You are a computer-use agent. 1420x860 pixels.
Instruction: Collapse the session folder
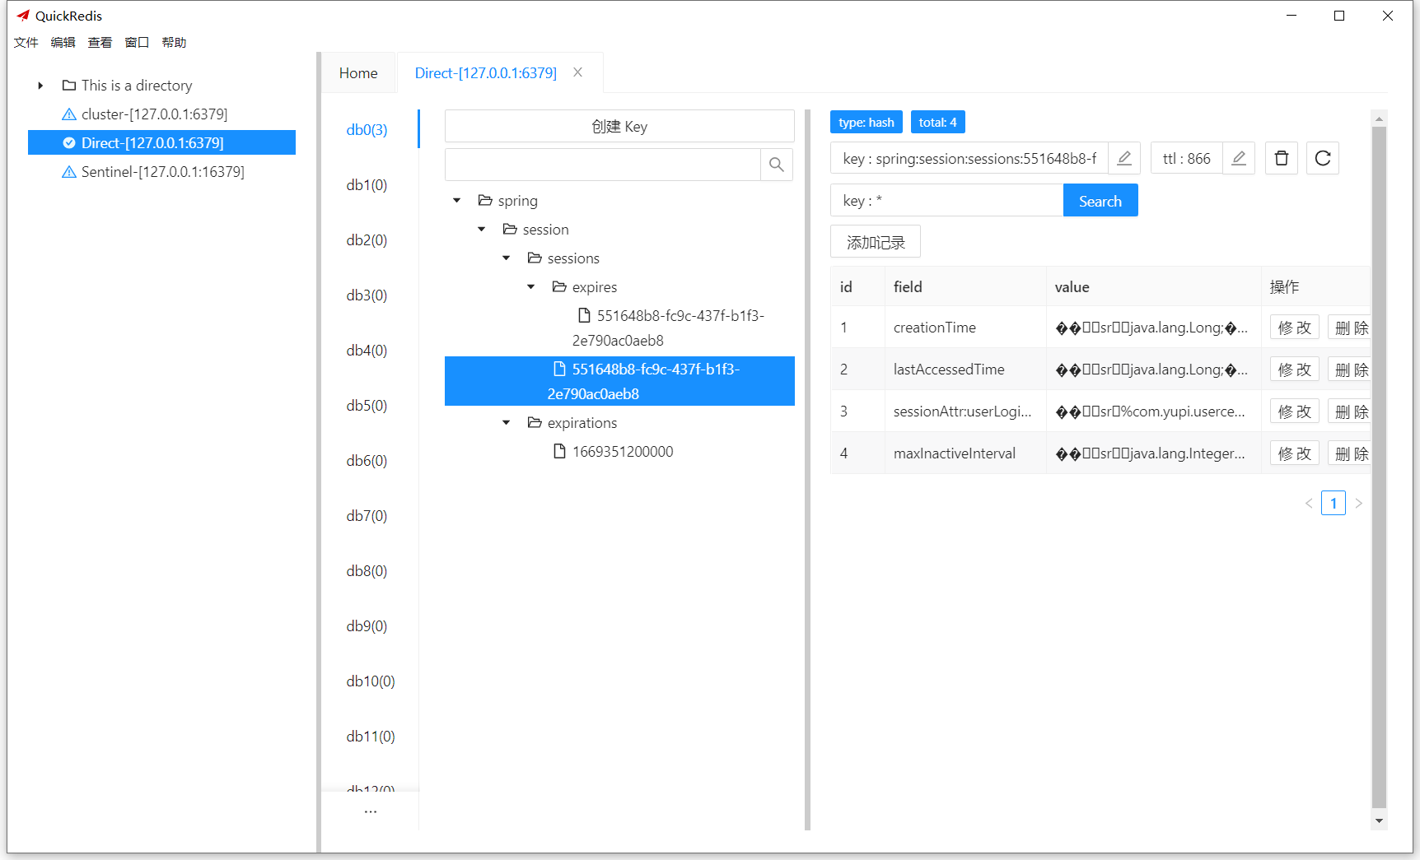[x=482, y=230]
